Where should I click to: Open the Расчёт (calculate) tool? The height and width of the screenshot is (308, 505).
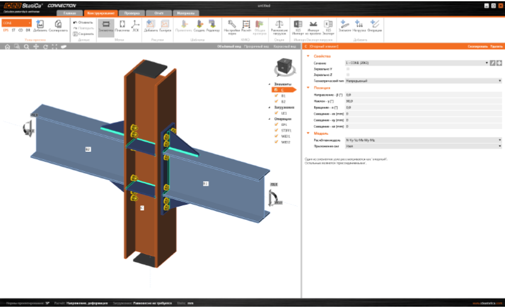pyautogui.click(x=247, y=25)
